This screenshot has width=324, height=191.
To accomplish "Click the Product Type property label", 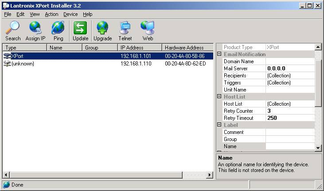I will click(238, 47).
